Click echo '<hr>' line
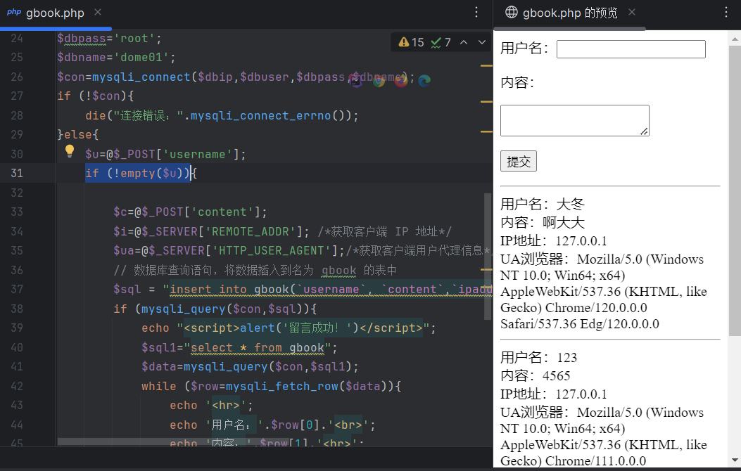Screen dimensions: 741x471 [211, 406]
